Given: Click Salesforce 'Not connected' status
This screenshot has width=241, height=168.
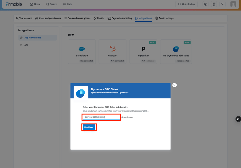Looking at the screenshot, I should click(x=87, y=61).
